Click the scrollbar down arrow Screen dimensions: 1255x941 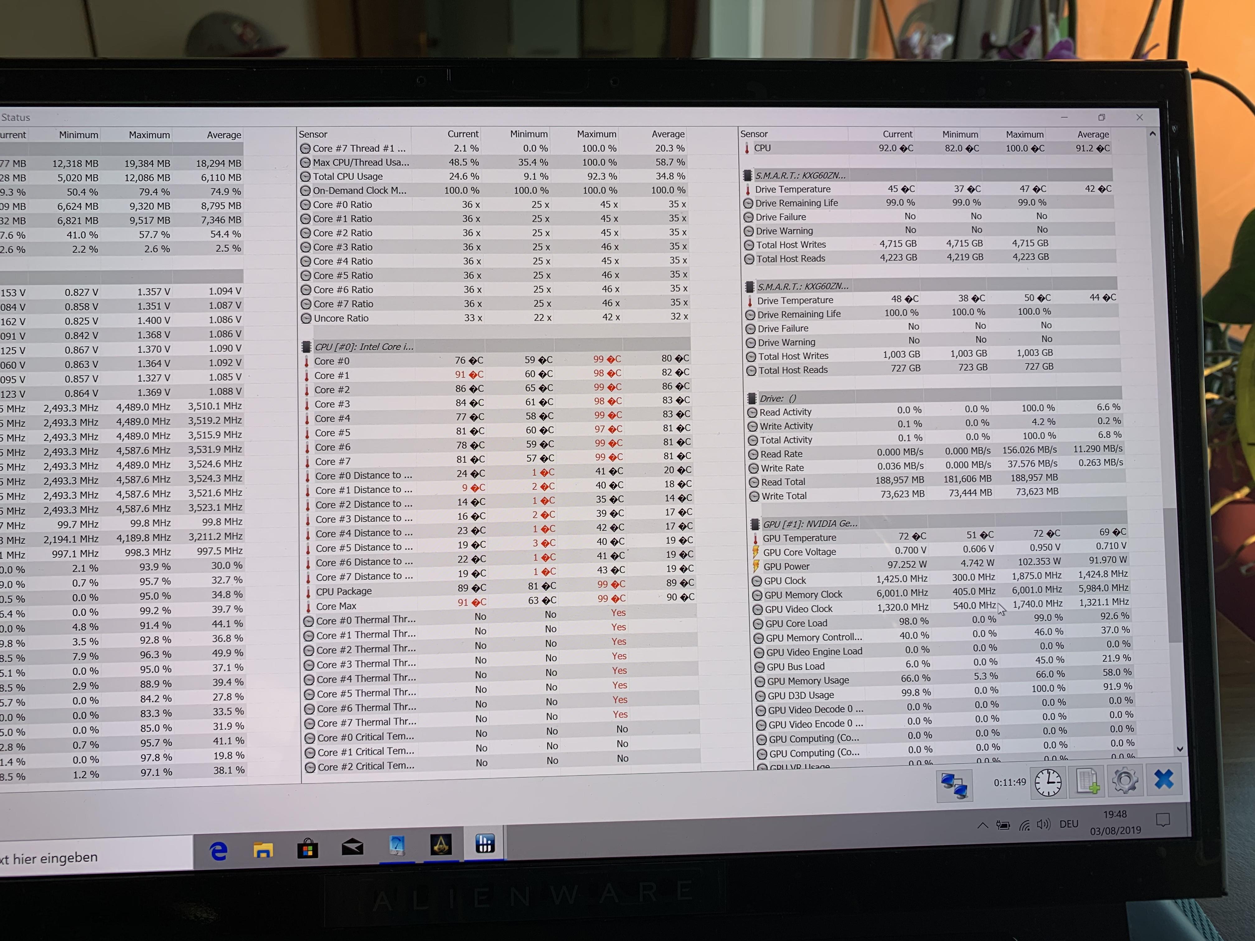1180,749
